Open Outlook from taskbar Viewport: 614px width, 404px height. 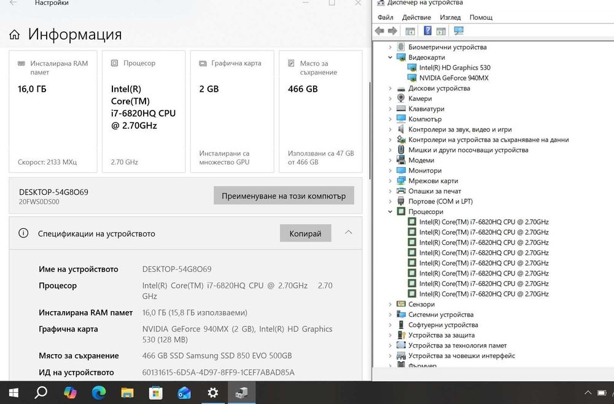(x=184, y=393)
